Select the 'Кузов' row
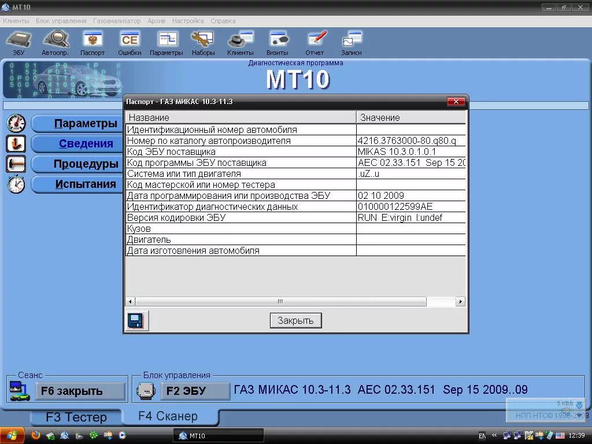592x444 pixels. 295,228
